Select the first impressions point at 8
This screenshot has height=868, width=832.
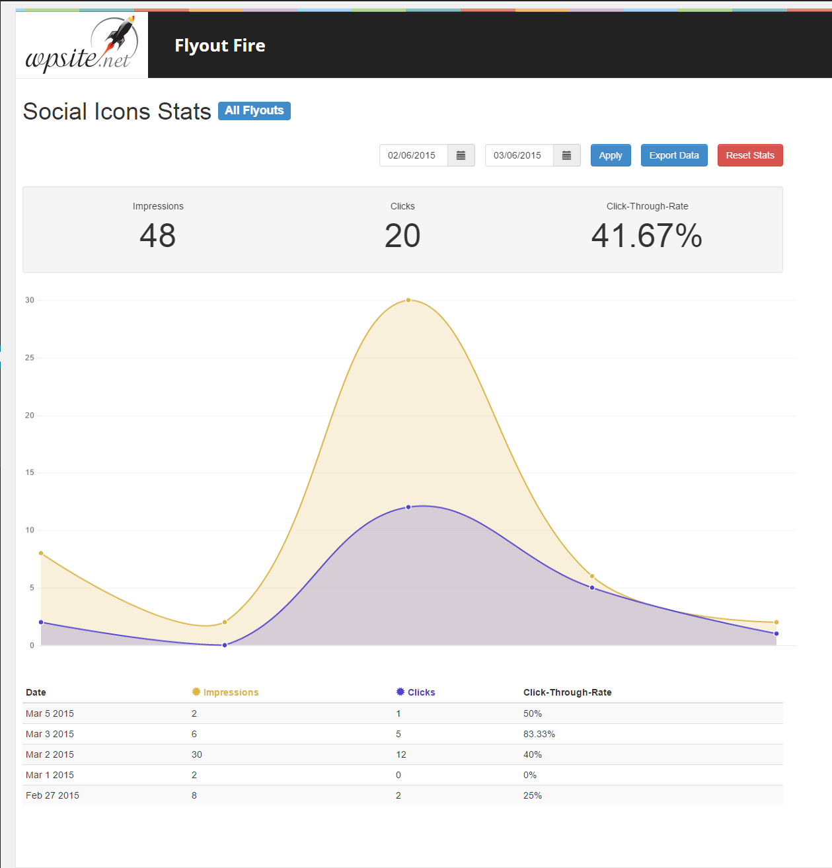coord(41,554)
